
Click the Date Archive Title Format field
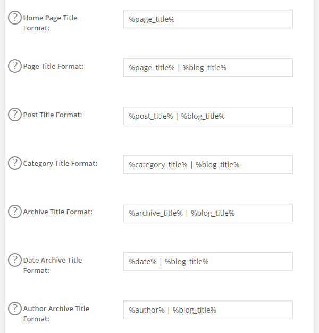(x=208, y=262)
